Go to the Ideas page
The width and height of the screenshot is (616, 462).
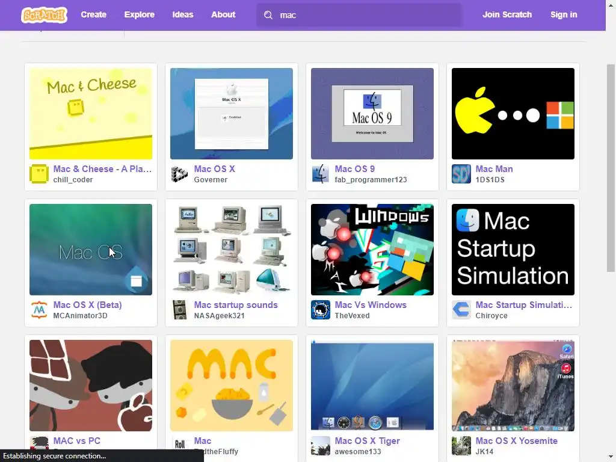point(183,14)
